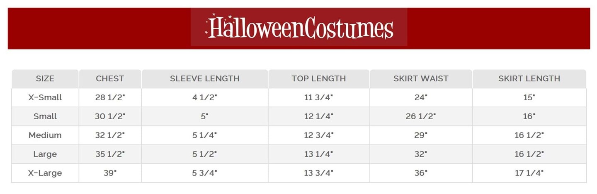Click the CHEST column header

tap(110, 78)
